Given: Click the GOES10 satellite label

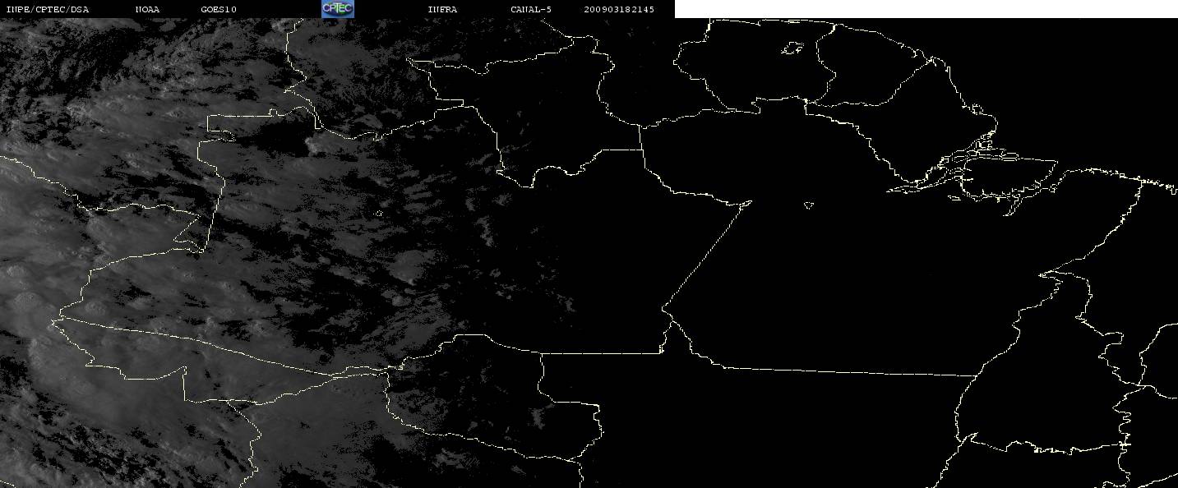Looking at the screenshot, I should coord(218,9).
